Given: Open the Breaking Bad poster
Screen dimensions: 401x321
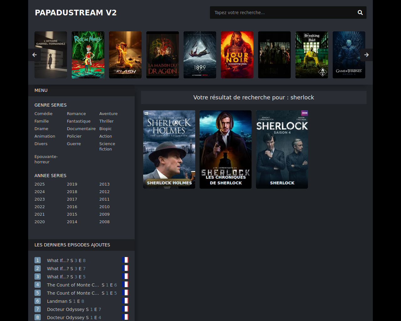Looking at the screenshot, I should coord(311,55).
